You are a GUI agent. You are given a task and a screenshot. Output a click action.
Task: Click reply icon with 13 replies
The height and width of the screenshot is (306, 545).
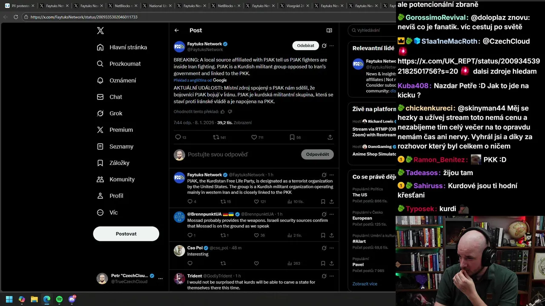(181, 137)
